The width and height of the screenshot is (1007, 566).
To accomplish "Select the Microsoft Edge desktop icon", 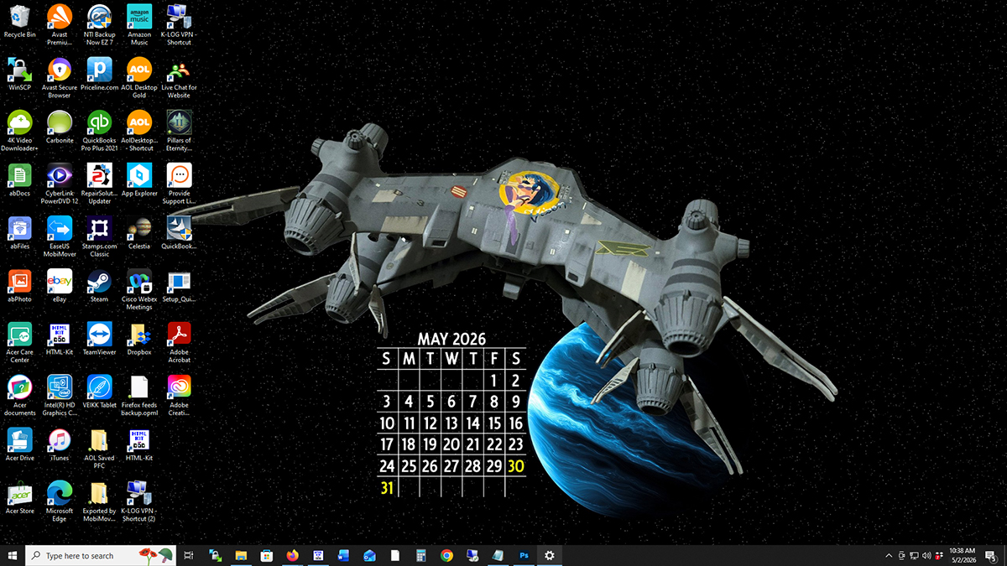I will point(60,500).
